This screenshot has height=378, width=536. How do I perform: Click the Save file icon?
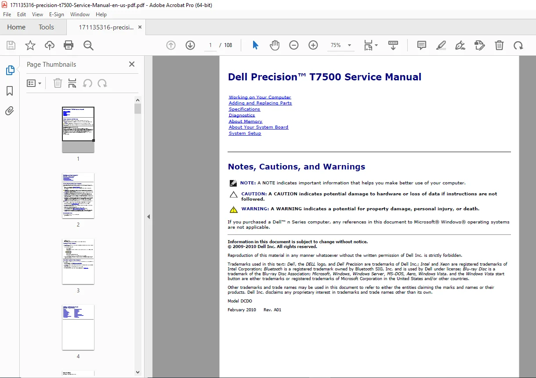[x=11, y=45]
